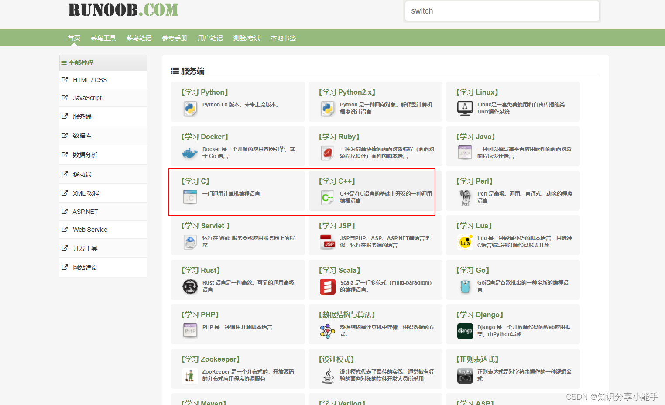Click the PHP icon
665x405 pixels.
pyautogui.click(x=190, y=331)
